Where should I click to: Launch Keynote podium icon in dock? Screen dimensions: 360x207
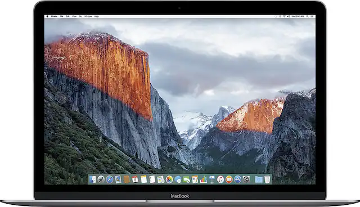[212, 179]
